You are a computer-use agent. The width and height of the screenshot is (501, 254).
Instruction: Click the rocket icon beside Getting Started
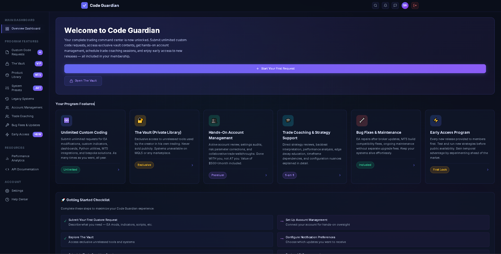63,200
